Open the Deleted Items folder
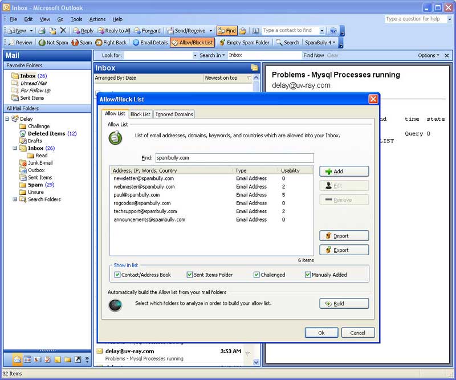This screenshot has height=380, width=456. click(47, 133)
